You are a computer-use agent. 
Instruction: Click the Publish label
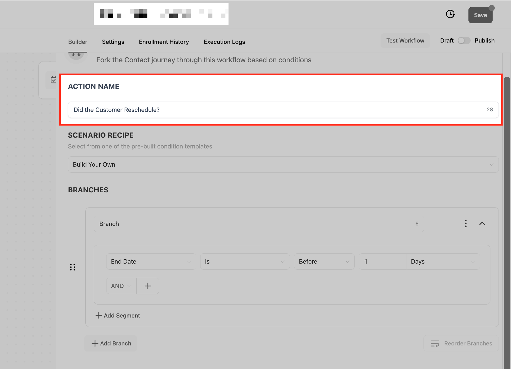[484, 41]
